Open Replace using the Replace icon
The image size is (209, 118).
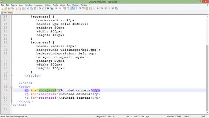52,9
